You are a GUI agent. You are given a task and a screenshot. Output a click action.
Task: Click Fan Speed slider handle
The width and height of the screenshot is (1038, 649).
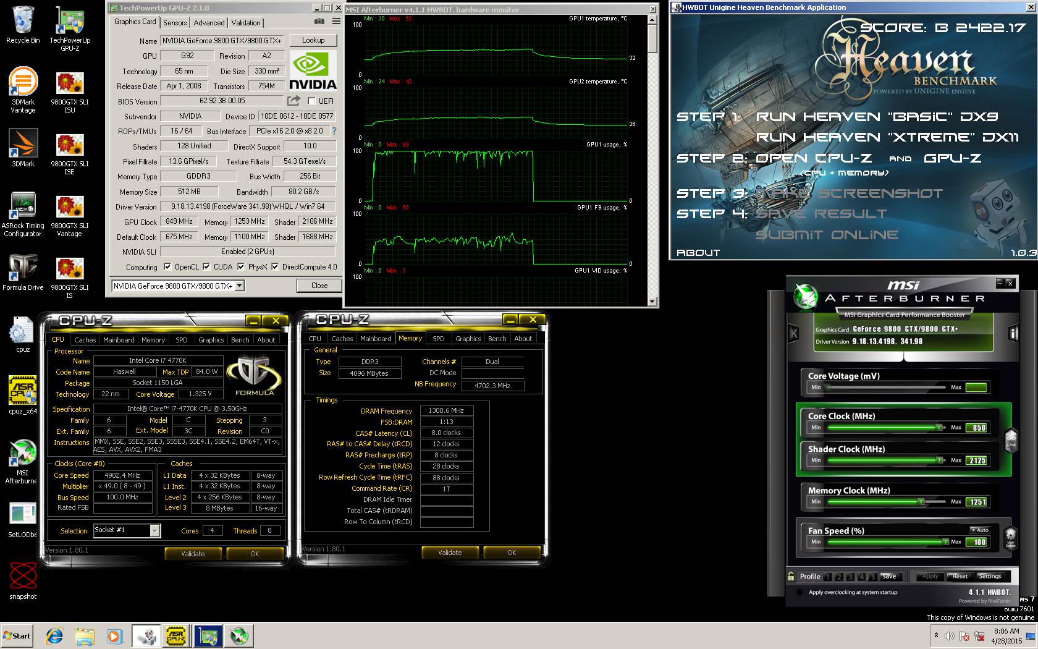click(x=945, y=541)
